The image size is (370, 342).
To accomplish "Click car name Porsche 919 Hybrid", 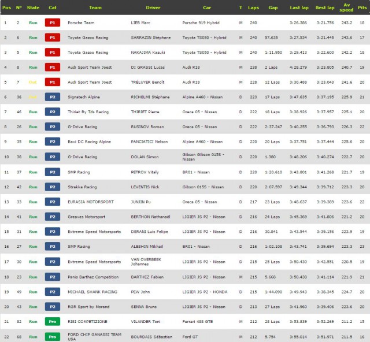I will tap(201, 23).
